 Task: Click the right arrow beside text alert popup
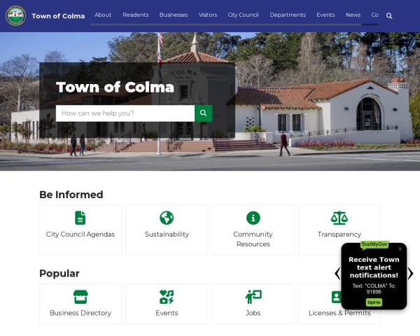[410, 273]
